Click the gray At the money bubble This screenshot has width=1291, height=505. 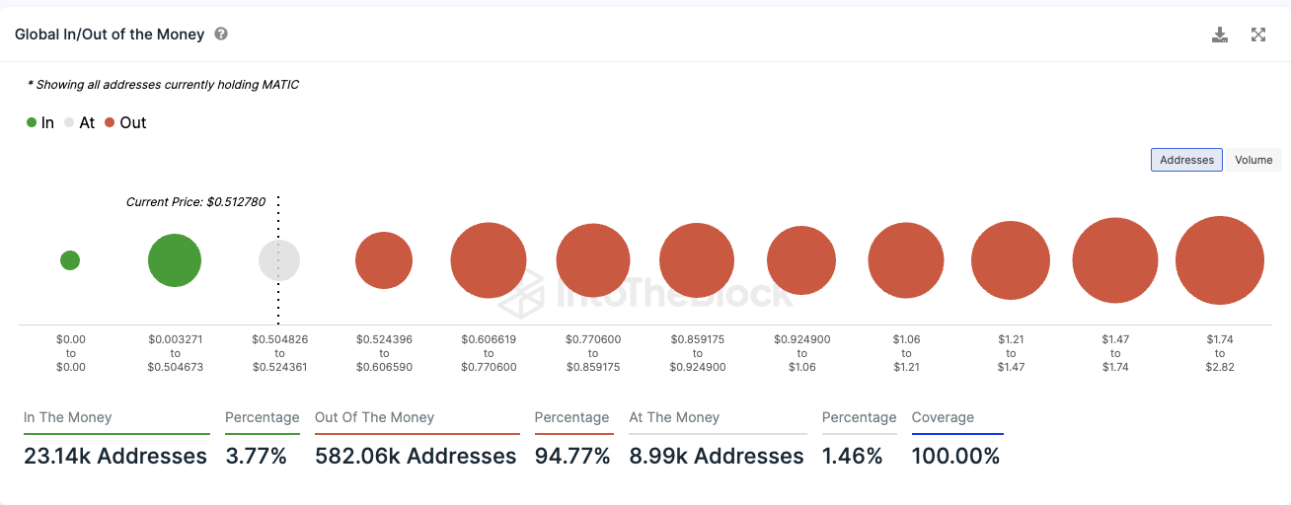point(279,260)
